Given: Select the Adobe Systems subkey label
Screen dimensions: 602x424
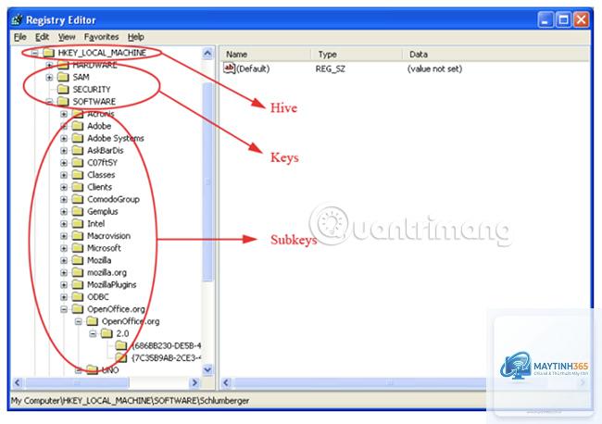Looking at the screenshot, I should coord(116,138).
